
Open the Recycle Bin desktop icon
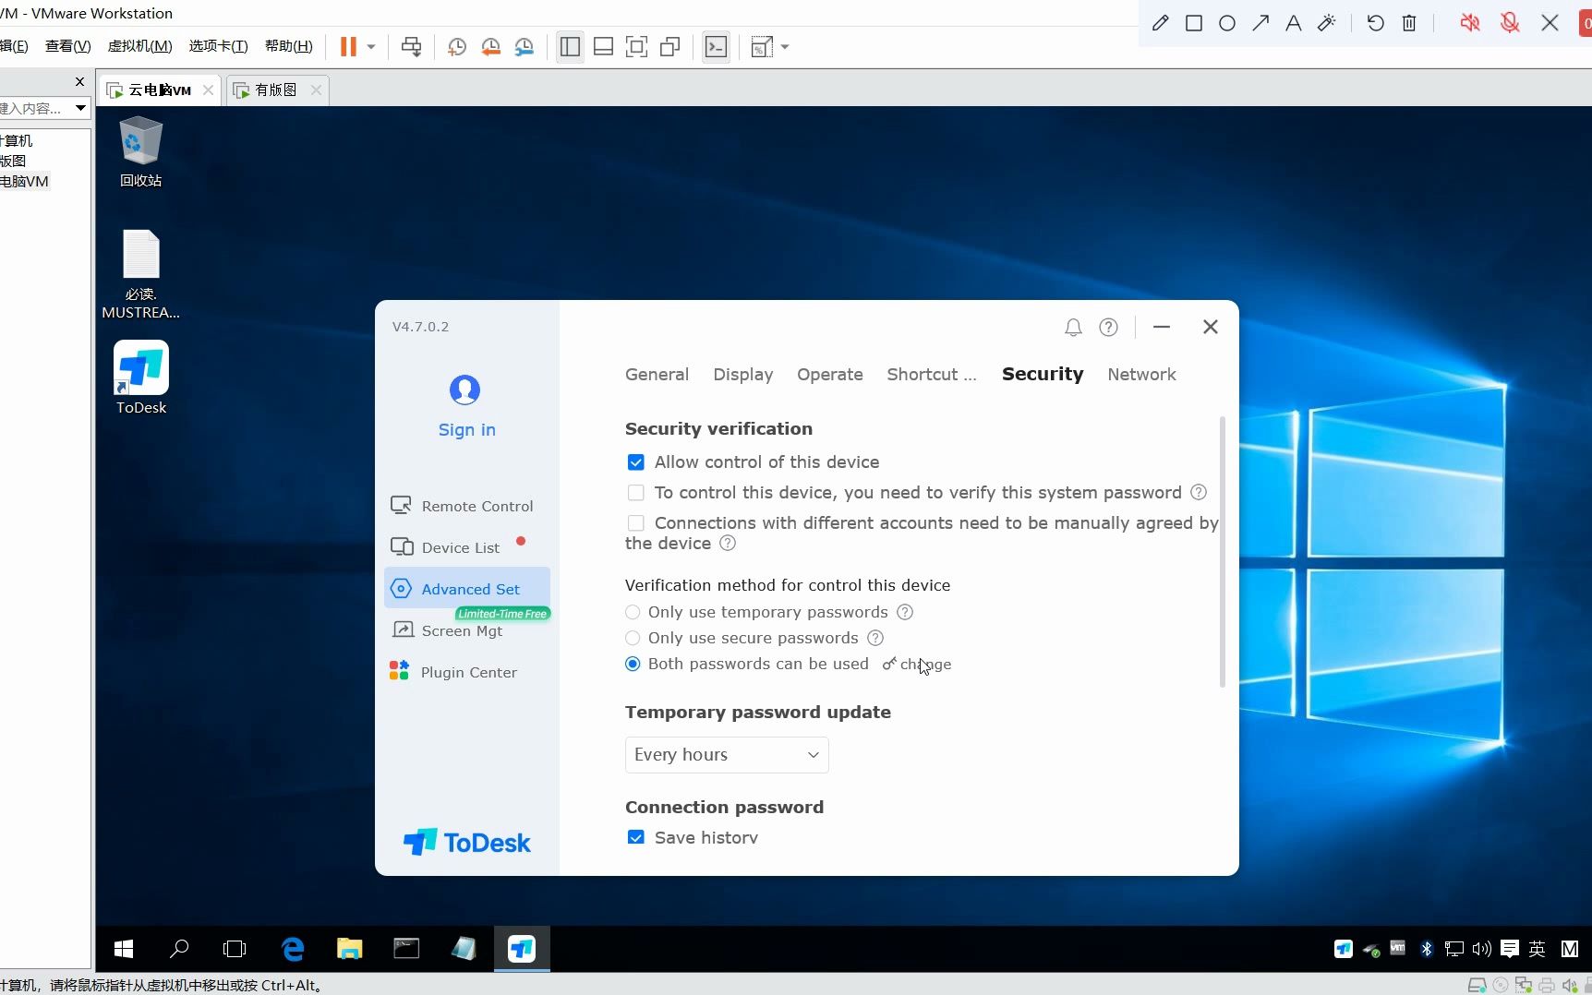point(141,152)
